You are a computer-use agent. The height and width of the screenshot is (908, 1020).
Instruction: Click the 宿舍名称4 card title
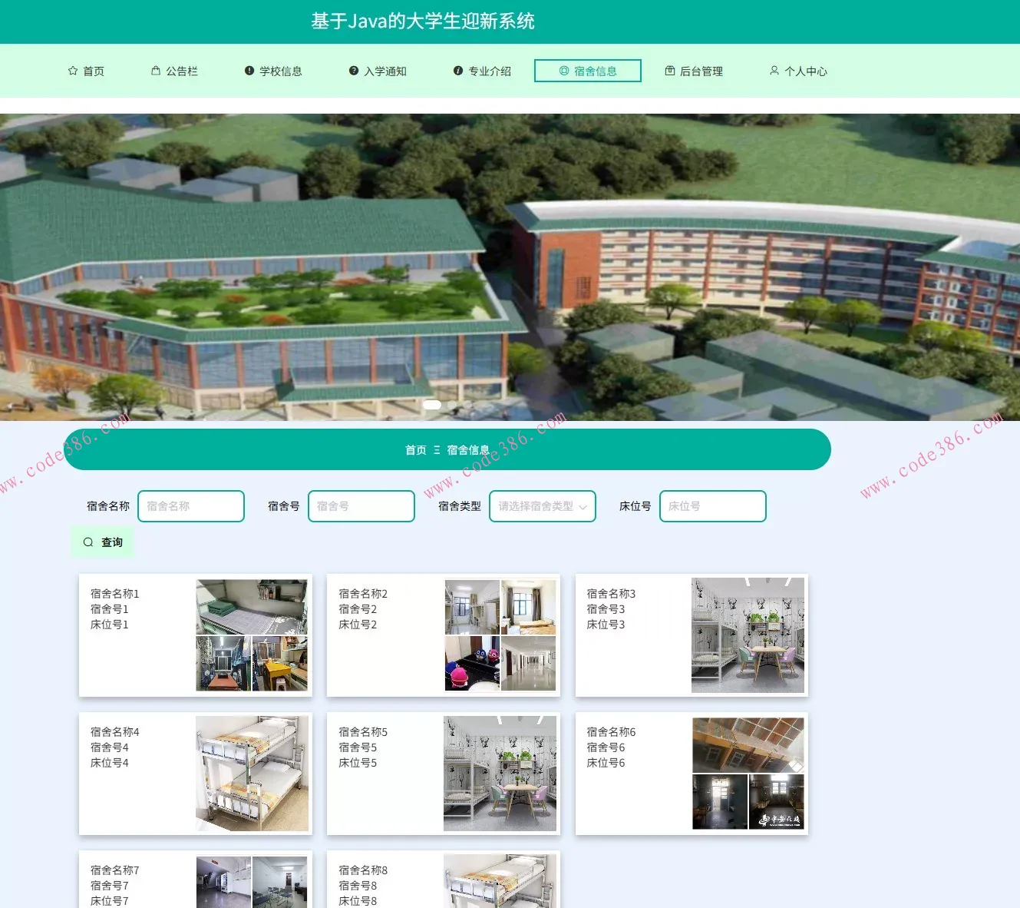coord(115,732)
